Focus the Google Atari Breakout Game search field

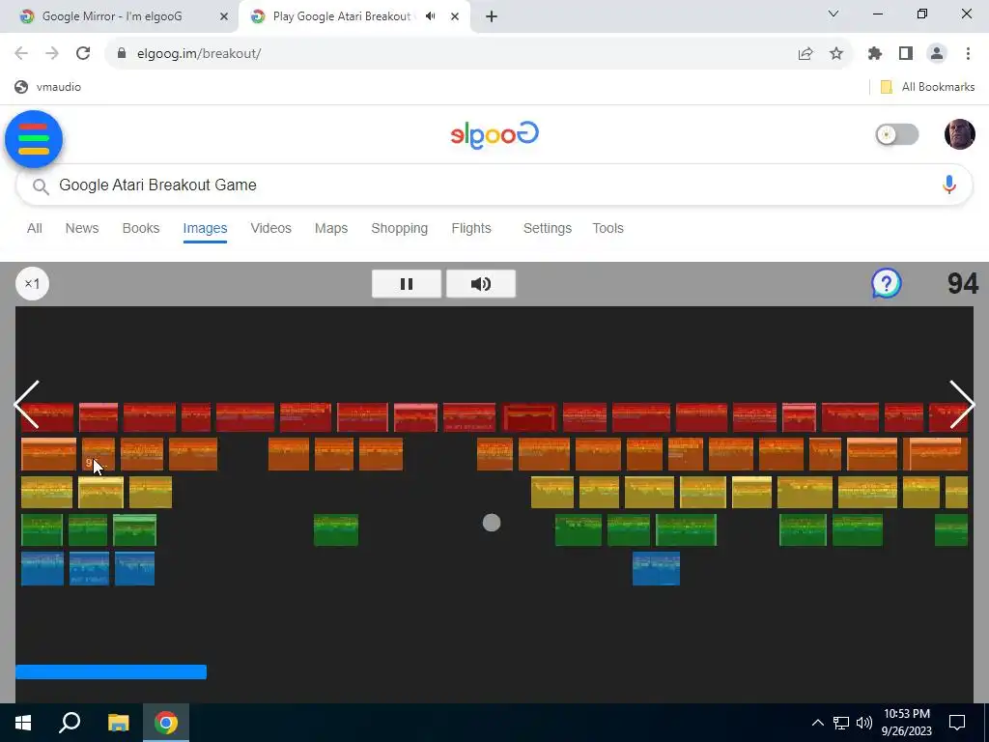[494, 185]
